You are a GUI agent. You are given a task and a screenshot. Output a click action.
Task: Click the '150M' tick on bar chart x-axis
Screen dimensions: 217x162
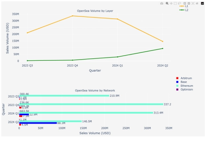pyautogui.click(x=83, y=128)
